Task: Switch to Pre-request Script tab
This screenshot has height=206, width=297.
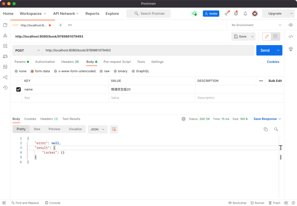Action: point(117,62)
